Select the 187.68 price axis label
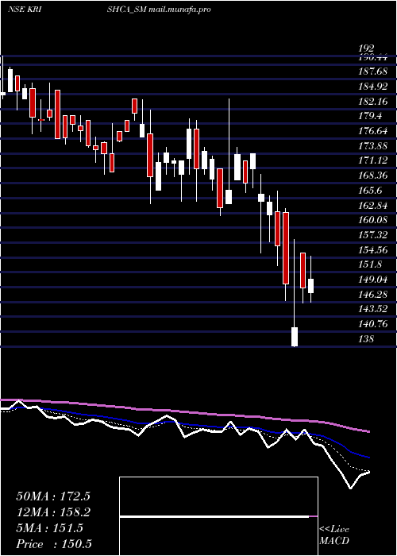The image size is (397, 556). 373,71
